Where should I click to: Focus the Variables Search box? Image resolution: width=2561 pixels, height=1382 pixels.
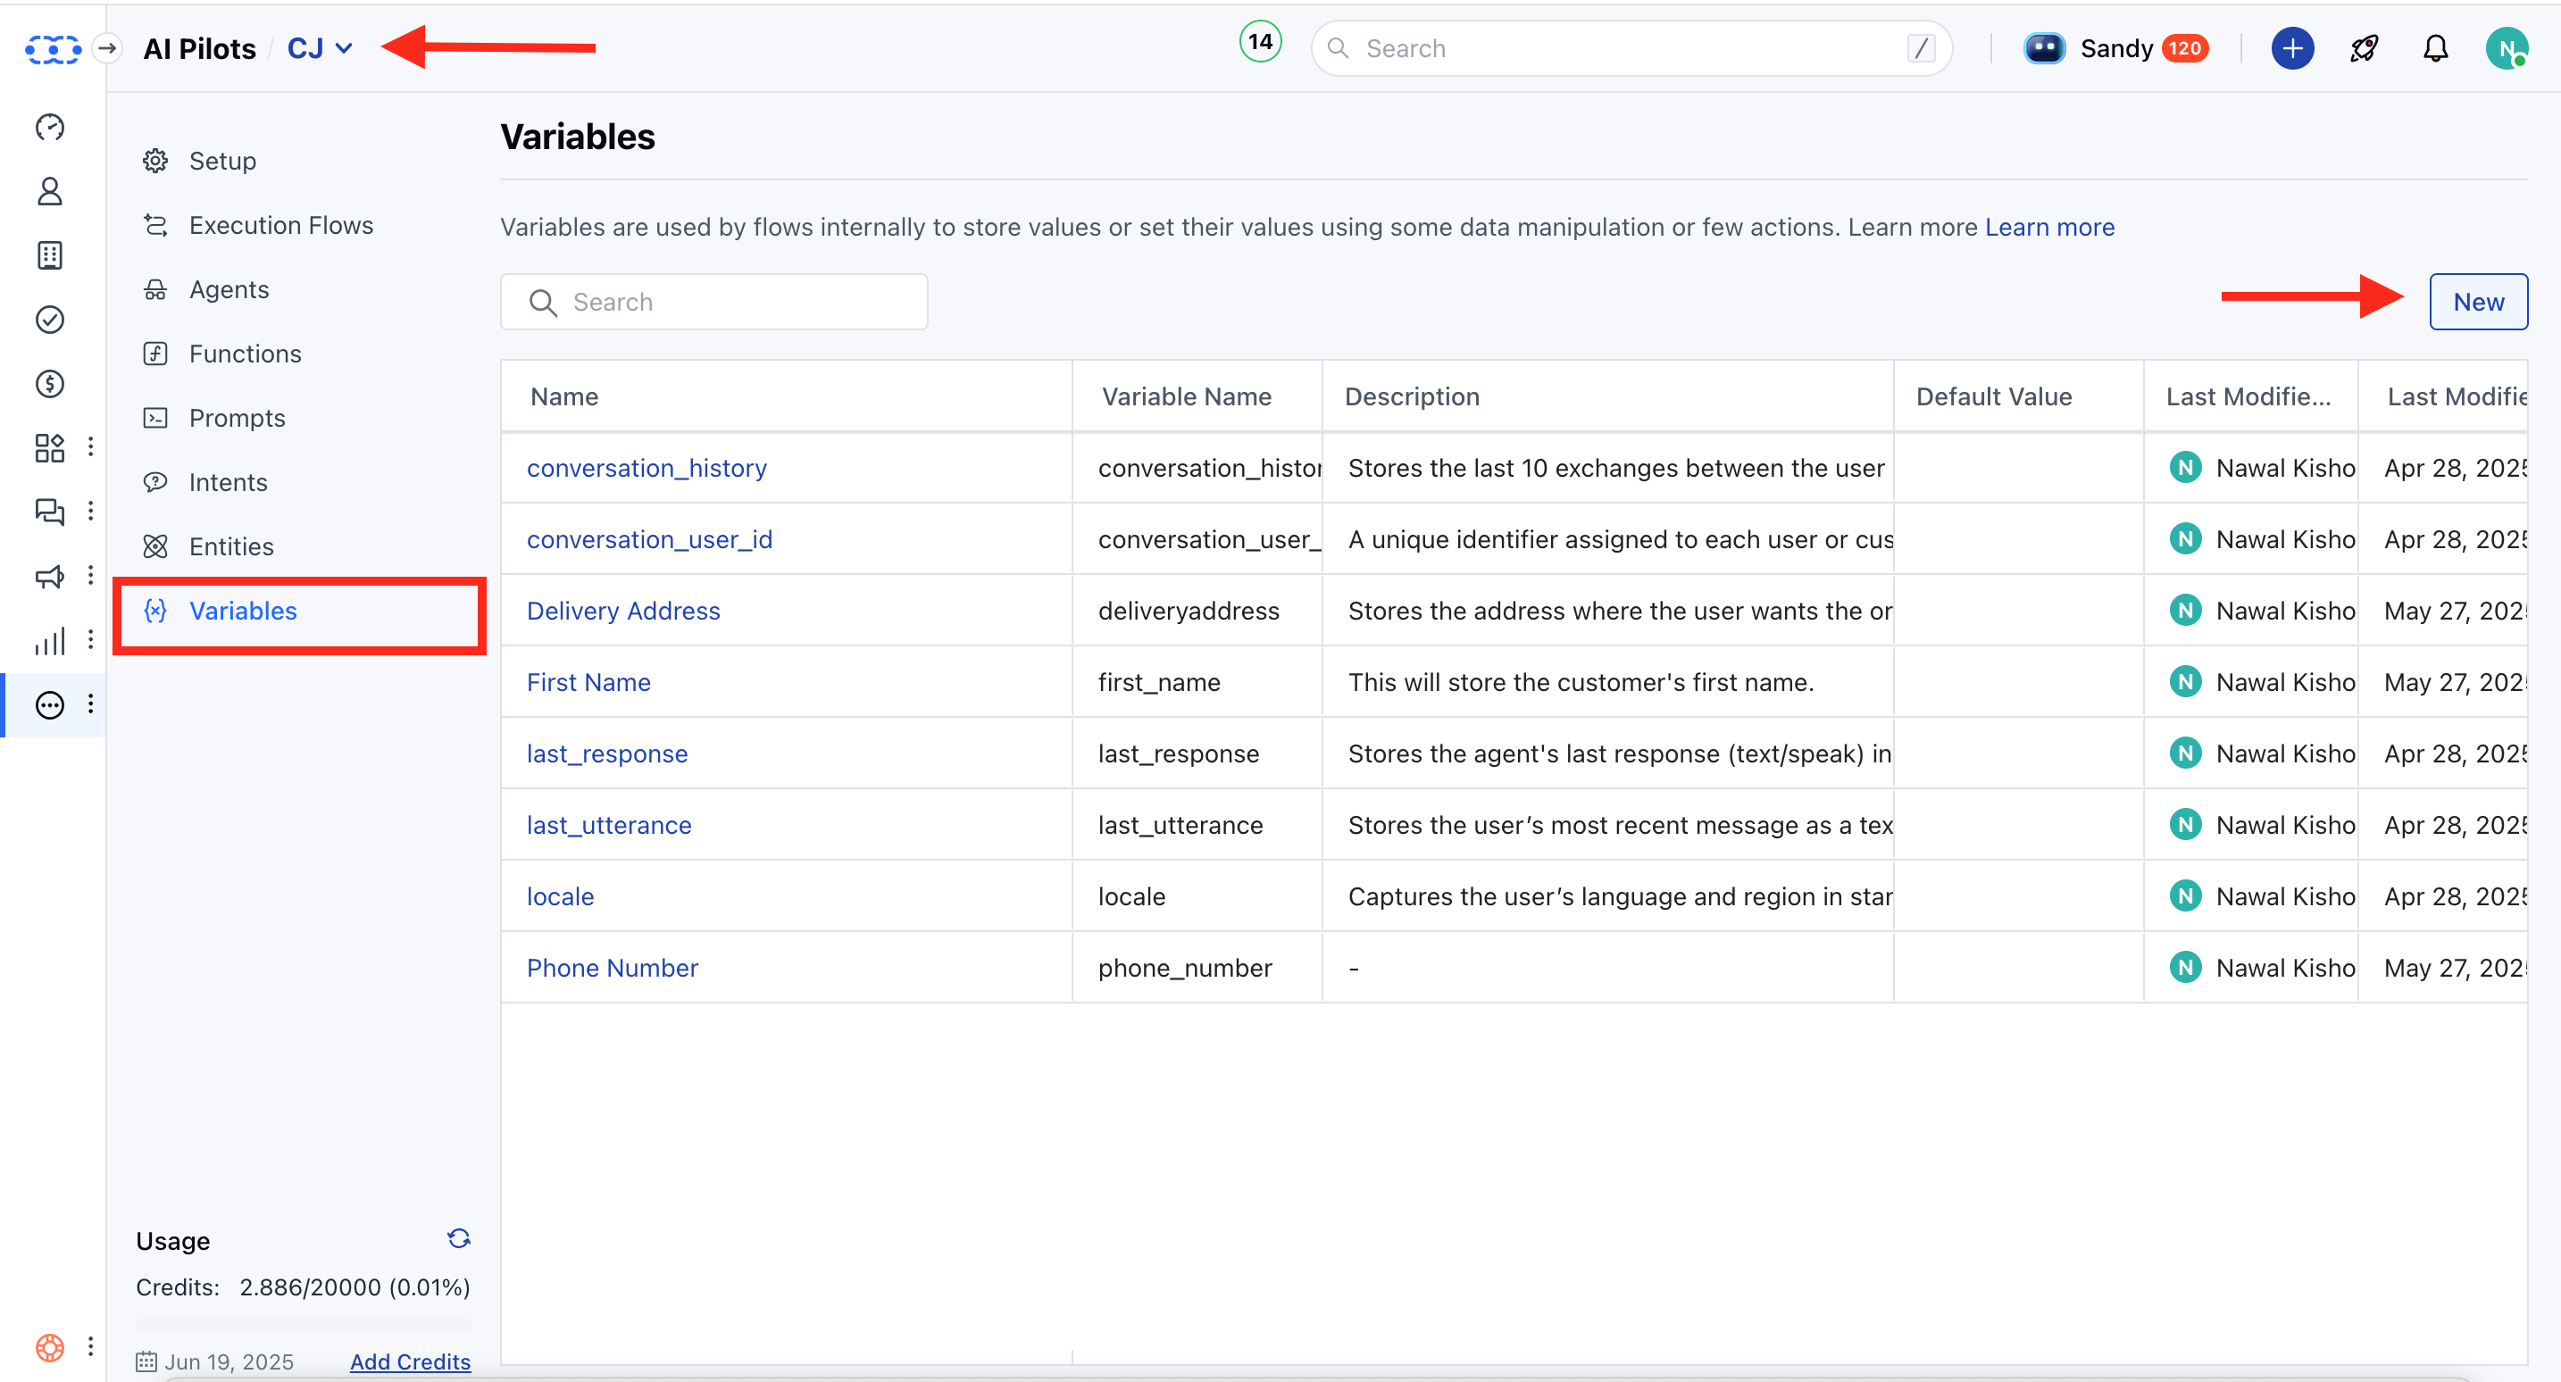click(x=713, y=301)
